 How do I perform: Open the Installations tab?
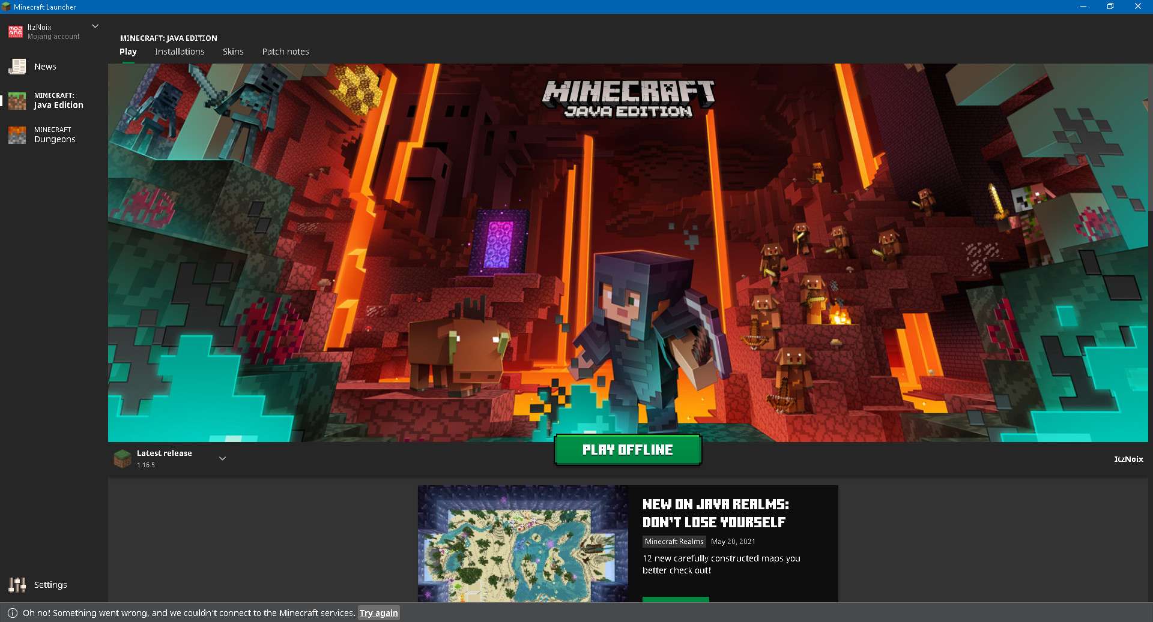click(180, 52)
